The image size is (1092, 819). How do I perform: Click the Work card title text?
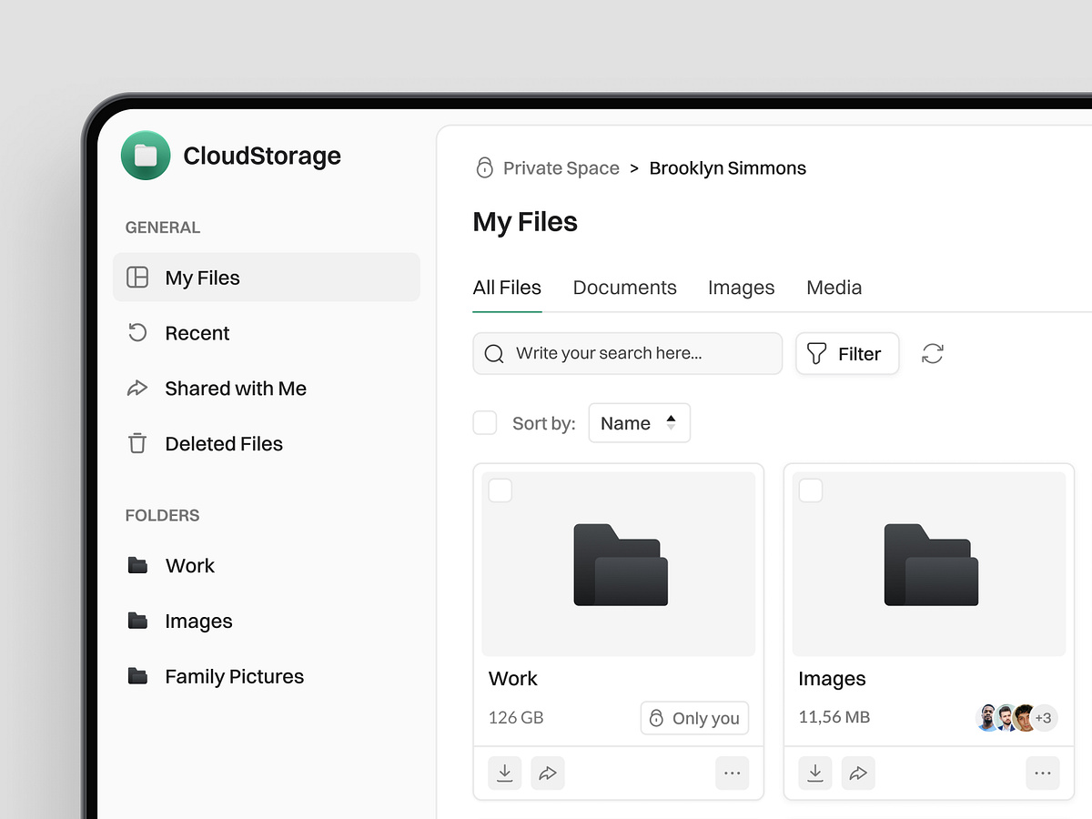512,679
